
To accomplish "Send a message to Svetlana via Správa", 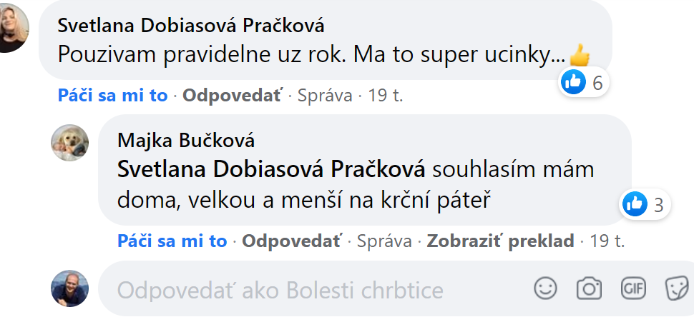I will pyautogui.click(x=325, y=96).
